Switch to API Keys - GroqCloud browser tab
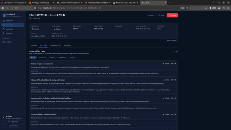This screenshot has height=130, width=231. pos(42,3)
